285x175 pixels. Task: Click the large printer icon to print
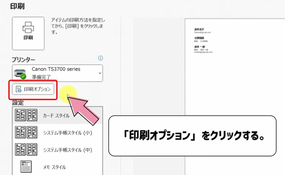28,28
